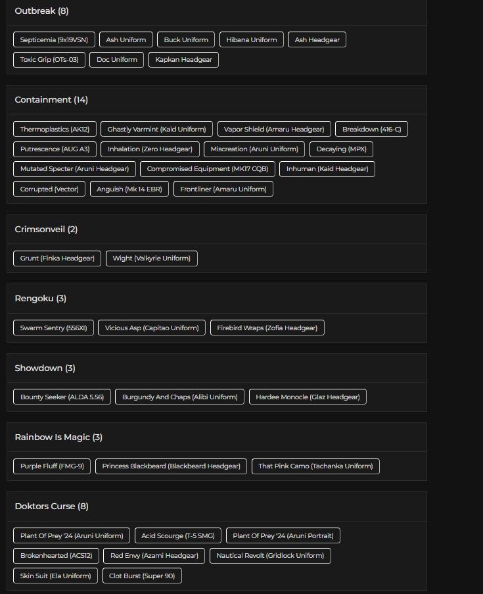Select Hardee Monocle (Glaz Headgear) tag

[x=308, y=397]
